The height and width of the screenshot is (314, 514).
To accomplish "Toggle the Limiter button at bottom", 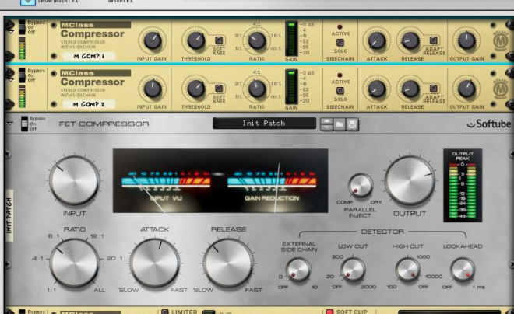I will (165, 312).
